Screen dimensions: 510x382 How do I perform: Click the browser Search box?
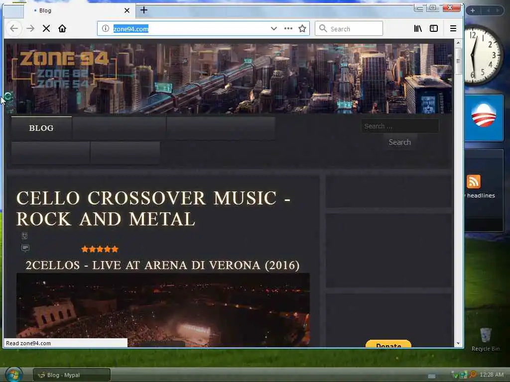click(x=349, y=28)
